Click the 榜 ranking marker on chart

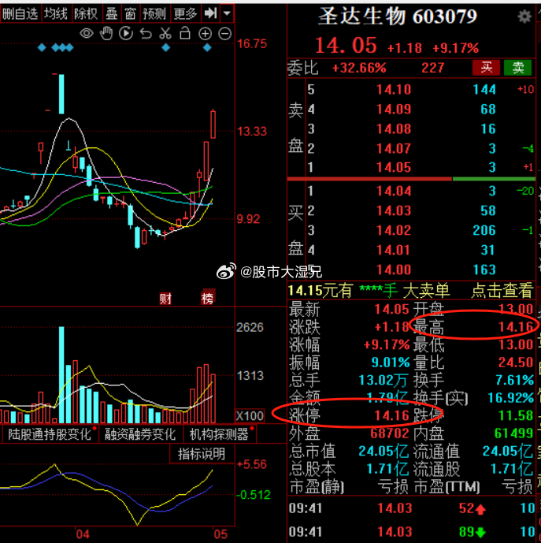(207, 298)
